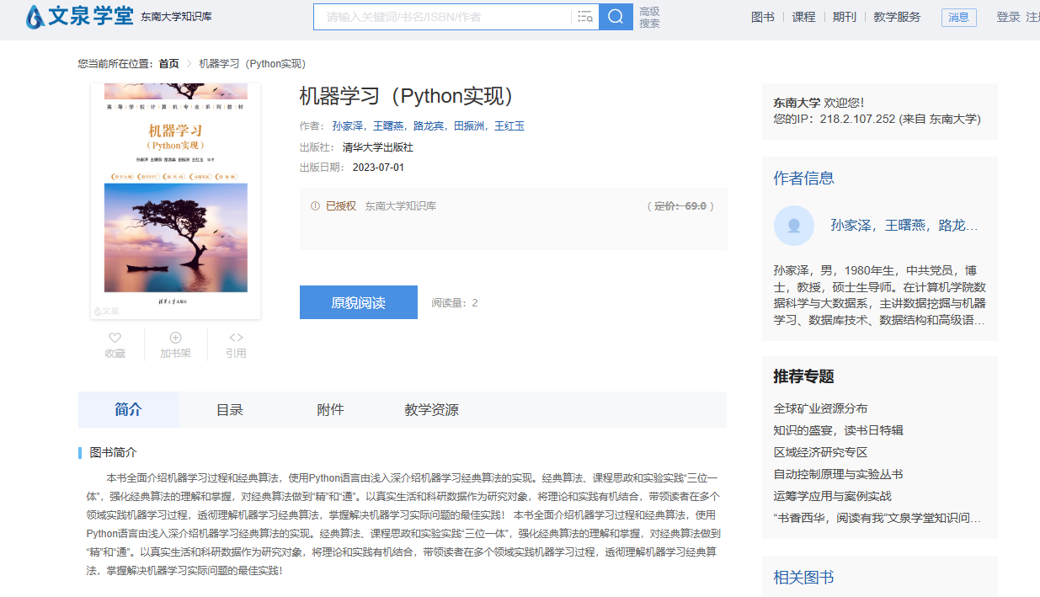This screenshot has width=1040, height=597.
Task: Click the author avatar icon
Action: [x=794, y=226]
